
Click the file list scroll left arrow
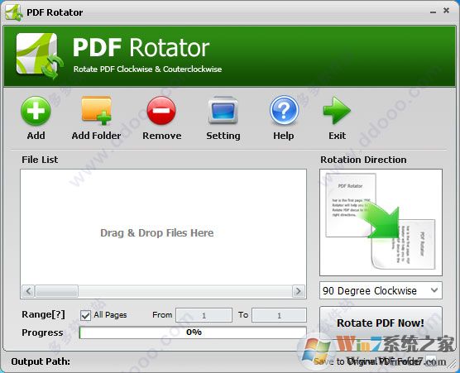pos(28,291)
